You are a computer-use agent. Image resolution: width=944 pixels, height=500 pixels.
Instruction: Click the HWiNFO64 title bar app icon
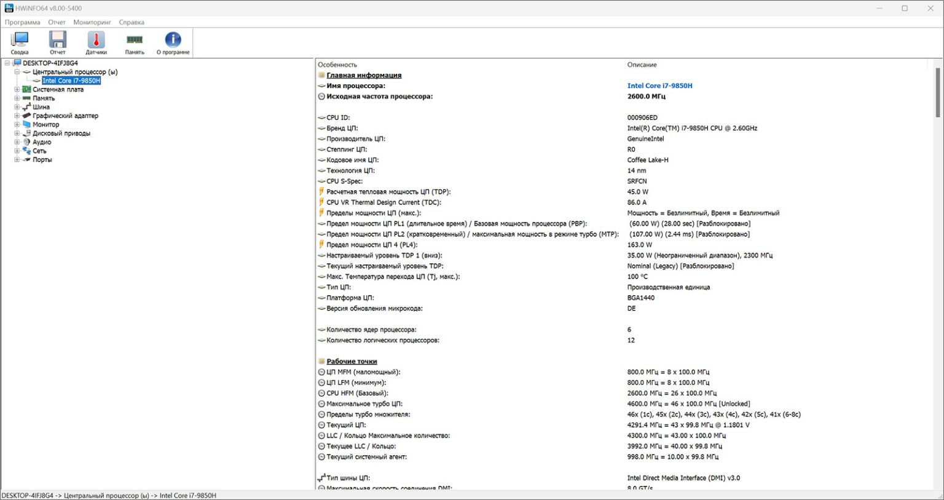[9, 8]
